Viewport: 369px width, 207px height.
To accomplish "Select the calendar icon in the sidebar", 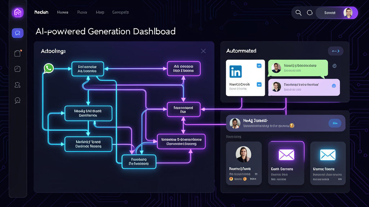I will [x=17, y=69].
